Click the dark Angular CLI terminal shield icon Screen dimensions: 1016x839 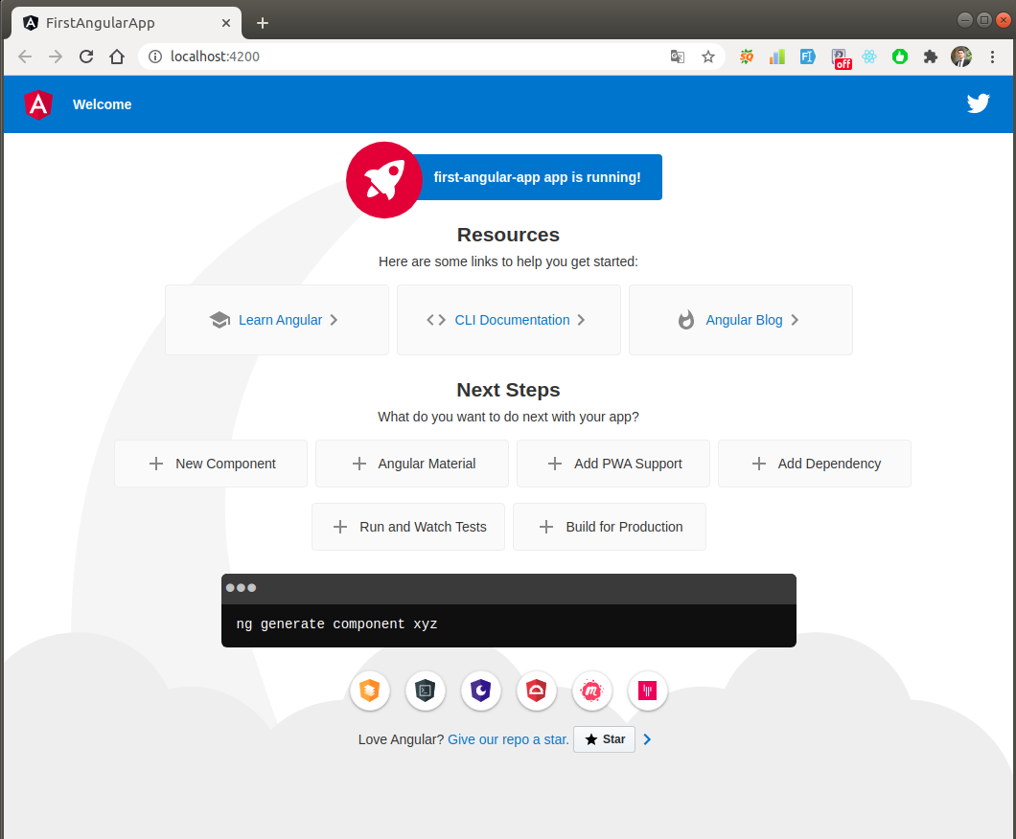[425, 691]
